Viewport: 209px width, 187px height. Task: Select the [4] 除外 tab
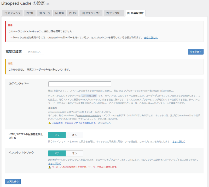59,13
